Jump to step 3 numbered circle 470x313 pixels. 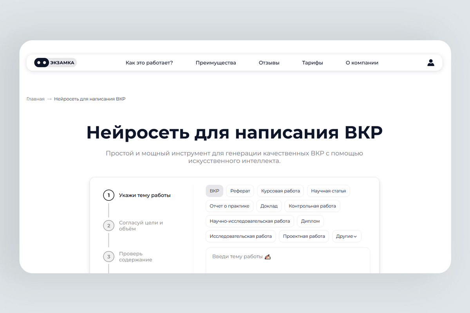pyautogui.click(x=108, y=257)
